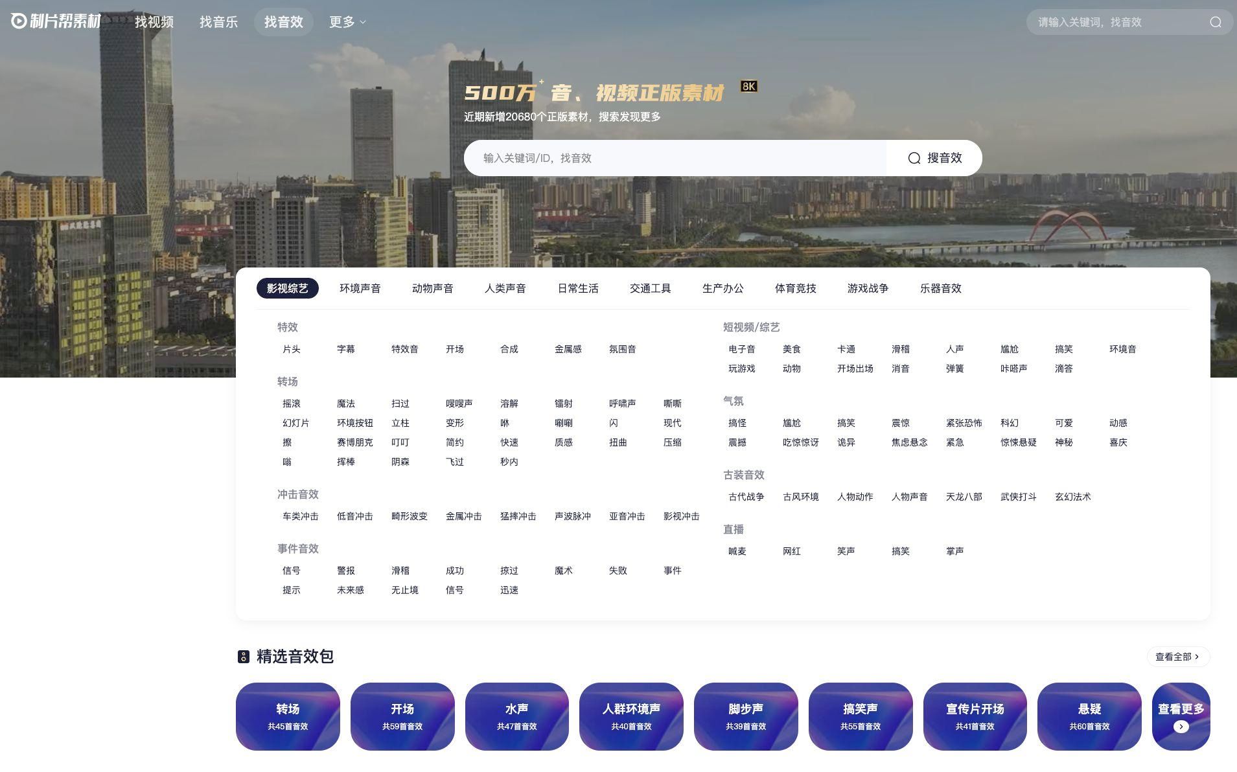Open the 人群环境声 sound pack card

click(631, 716)
